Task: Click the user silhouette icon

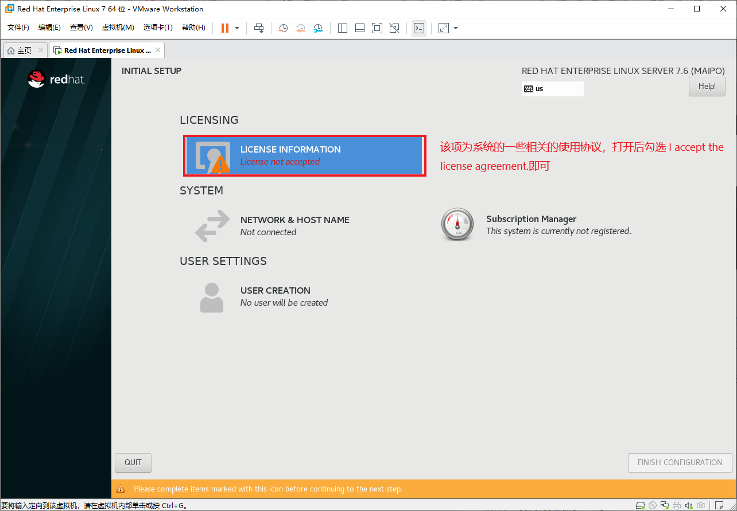Action: pos(212,297)
